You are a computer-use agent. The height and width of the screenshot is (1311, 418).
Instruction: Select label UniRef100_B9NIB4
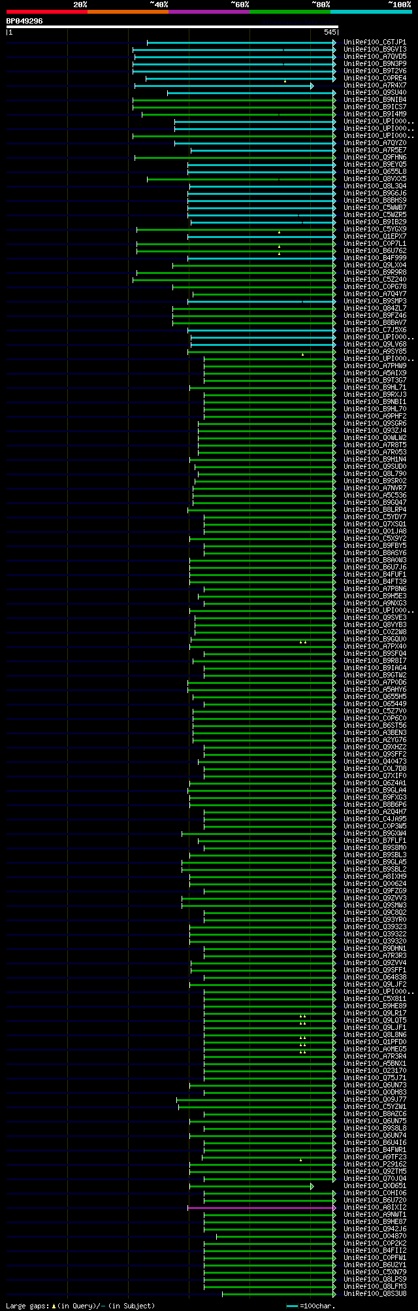[375, 100]
